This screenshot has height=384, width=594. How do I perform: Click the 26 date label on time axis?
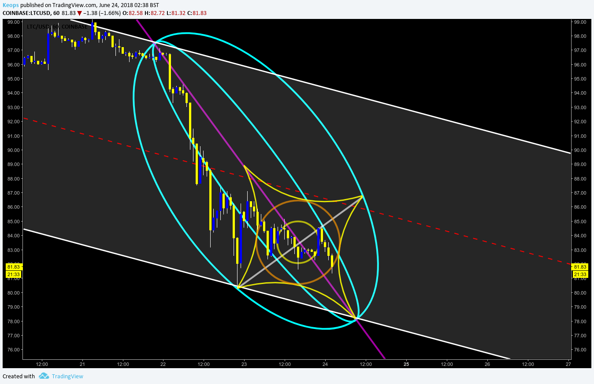pos(487,364)
